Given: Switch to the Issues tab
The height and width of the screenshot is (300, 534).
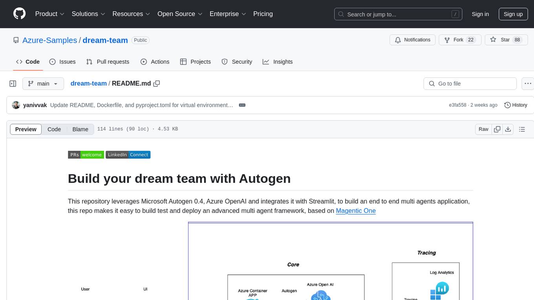Looking at the screenshot, I should click(x=62, y=62).
